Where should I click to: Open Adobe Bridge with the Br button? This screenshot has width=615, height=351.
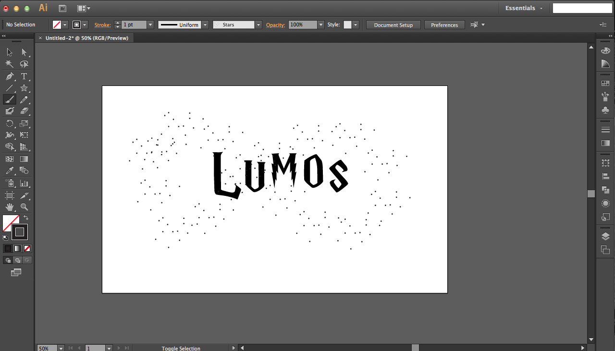(62, 8)
